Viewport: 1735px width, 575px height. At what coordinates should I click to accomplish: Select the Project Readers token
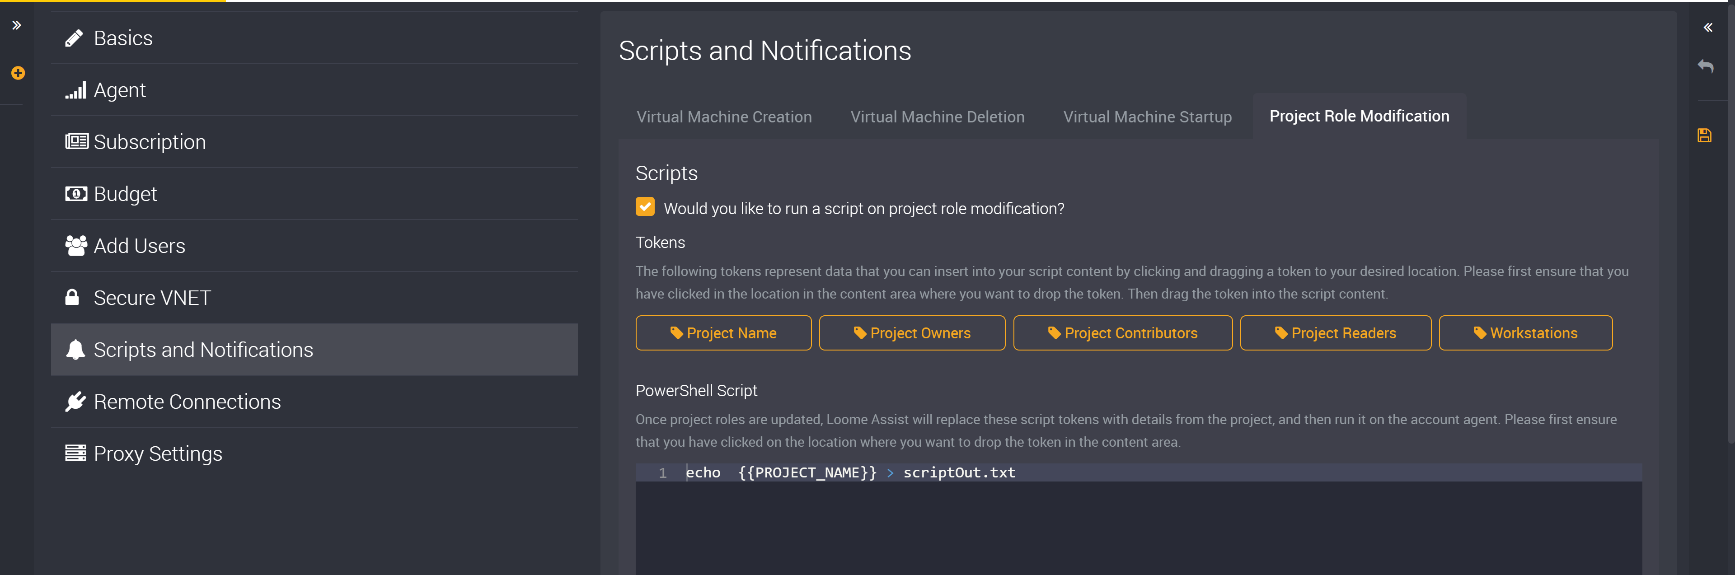[x=1336, y=333]
